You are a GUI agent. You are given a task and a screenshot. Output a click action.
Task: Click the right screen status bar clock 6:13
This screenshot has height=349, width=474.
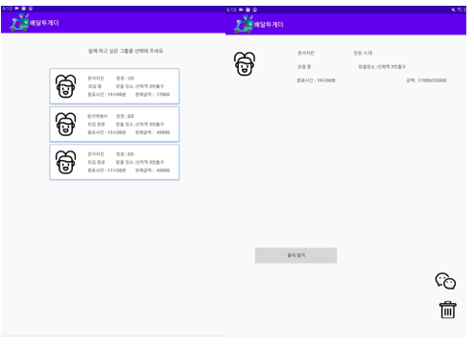231,10
